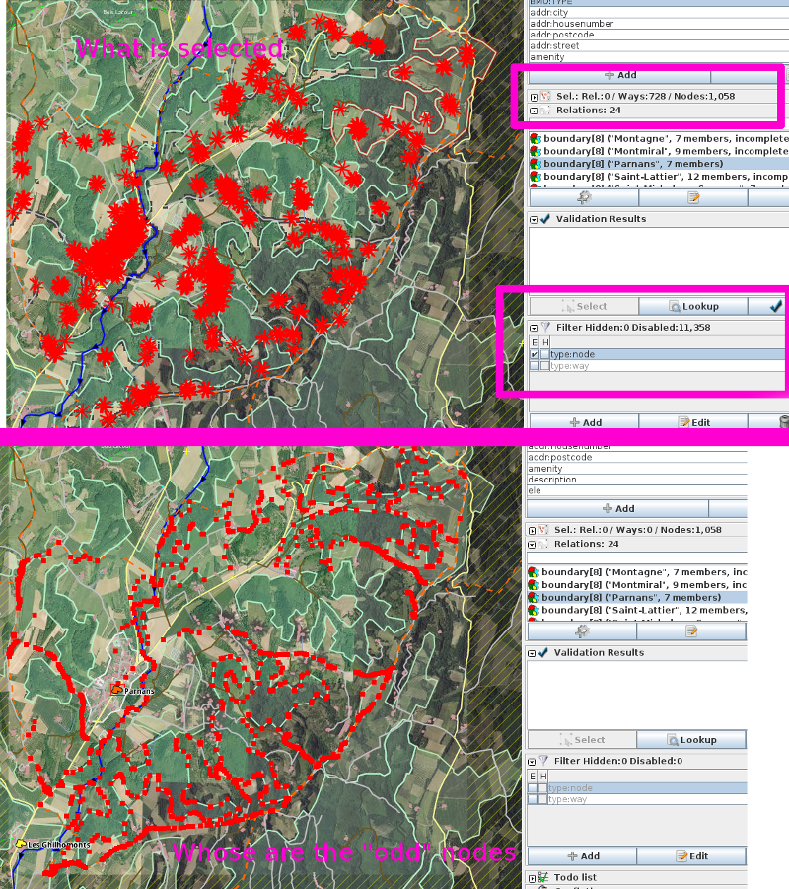Viewport: 789px width, 889px height.
Task: Click the H column header, upper screenshot
Action: click(545, 342)
